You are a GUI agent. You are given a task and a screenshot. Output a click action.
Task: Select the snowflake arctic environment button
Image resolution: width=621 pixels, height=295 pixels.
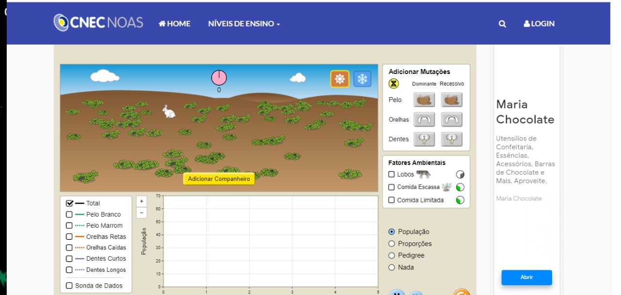point(362,79)
